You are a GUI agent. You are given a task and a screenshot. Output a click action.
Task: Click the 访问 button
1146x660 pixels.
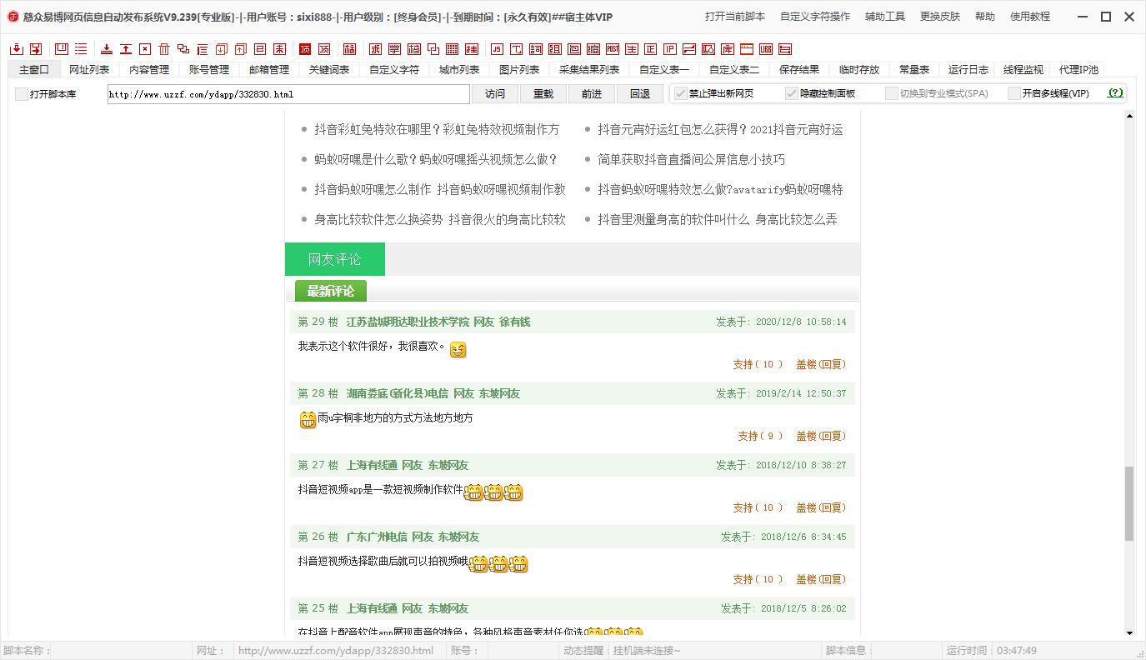click(x=495, y=94)
